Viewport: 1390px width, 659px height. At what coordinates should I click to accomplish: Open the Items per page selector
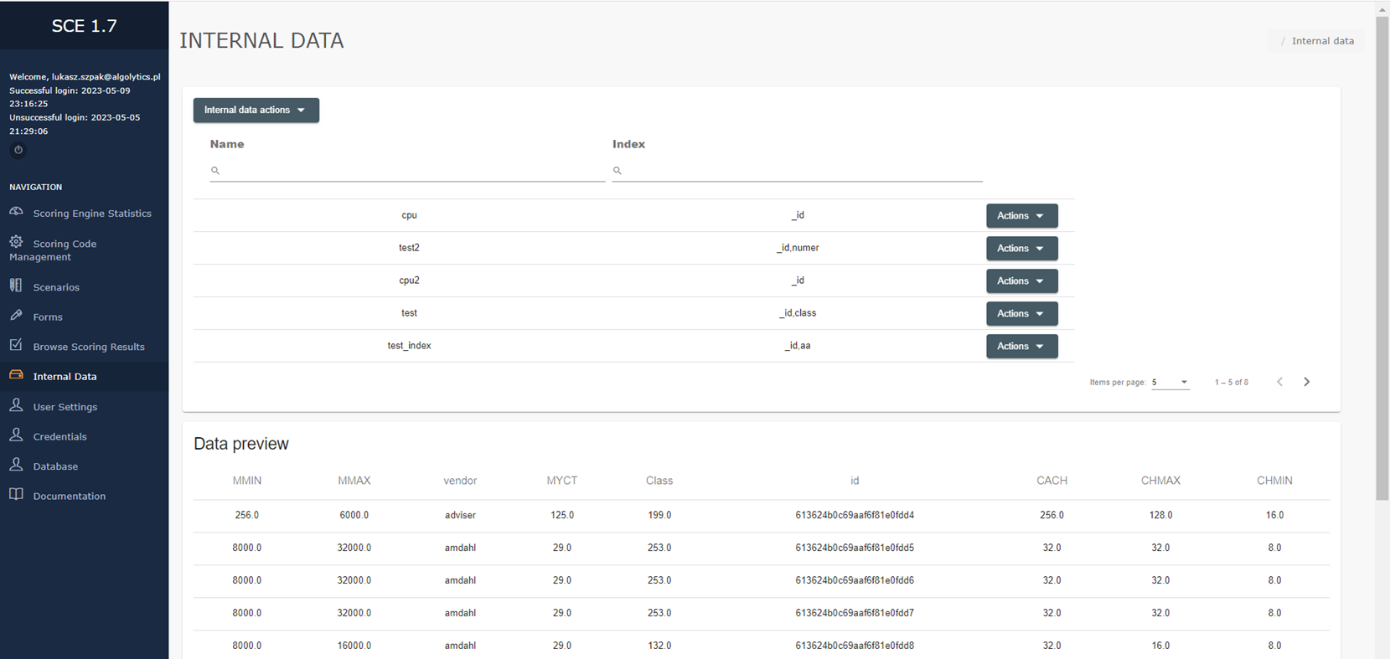pyautogui.click(x=1170, y=382)
